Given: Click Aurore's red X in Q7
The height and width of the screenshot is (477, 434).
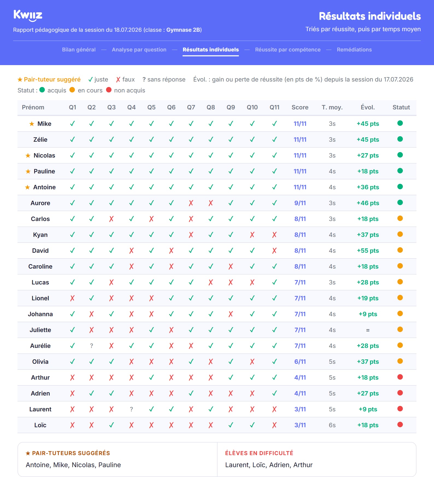Looking at the screenshot, I should pos(191,203).
